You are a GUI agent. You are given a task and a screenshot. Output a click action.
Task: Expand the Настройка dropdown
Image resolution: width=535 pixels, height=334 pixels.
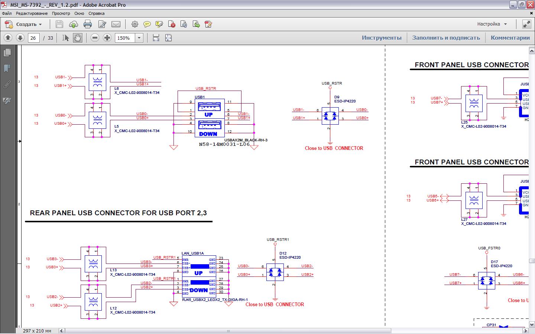click(492, 24)
